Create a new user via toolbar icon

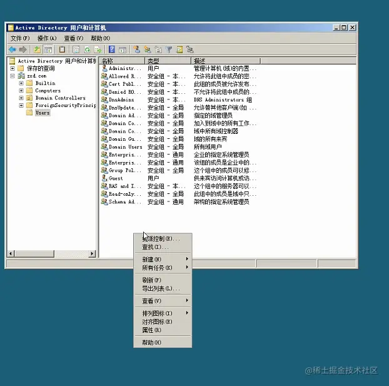137,49
